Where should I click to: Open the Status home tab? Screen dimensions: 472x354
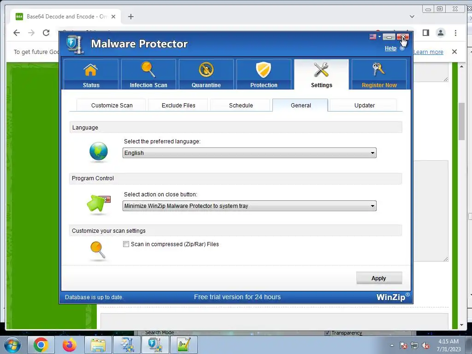click(91, 74)
